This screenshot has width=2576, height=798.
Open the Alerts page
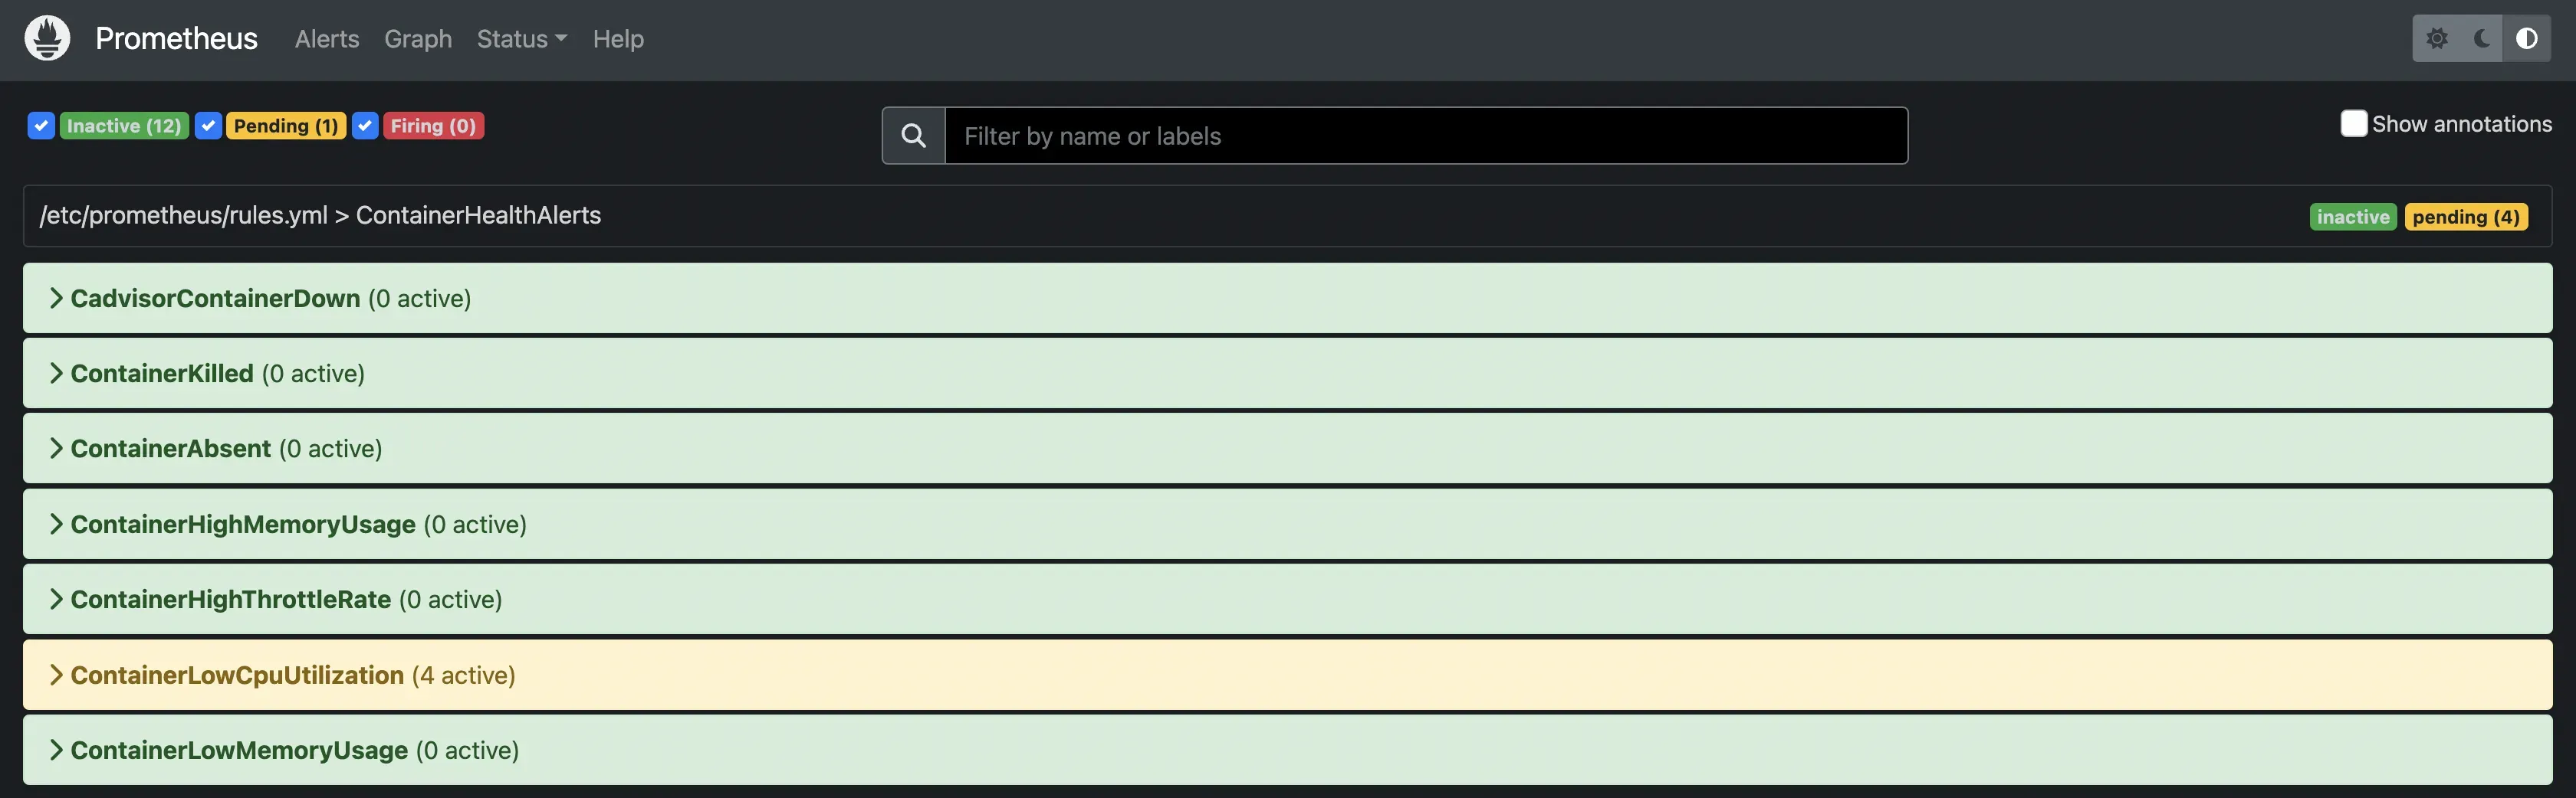pyautogui.click(x=327, y=39)
